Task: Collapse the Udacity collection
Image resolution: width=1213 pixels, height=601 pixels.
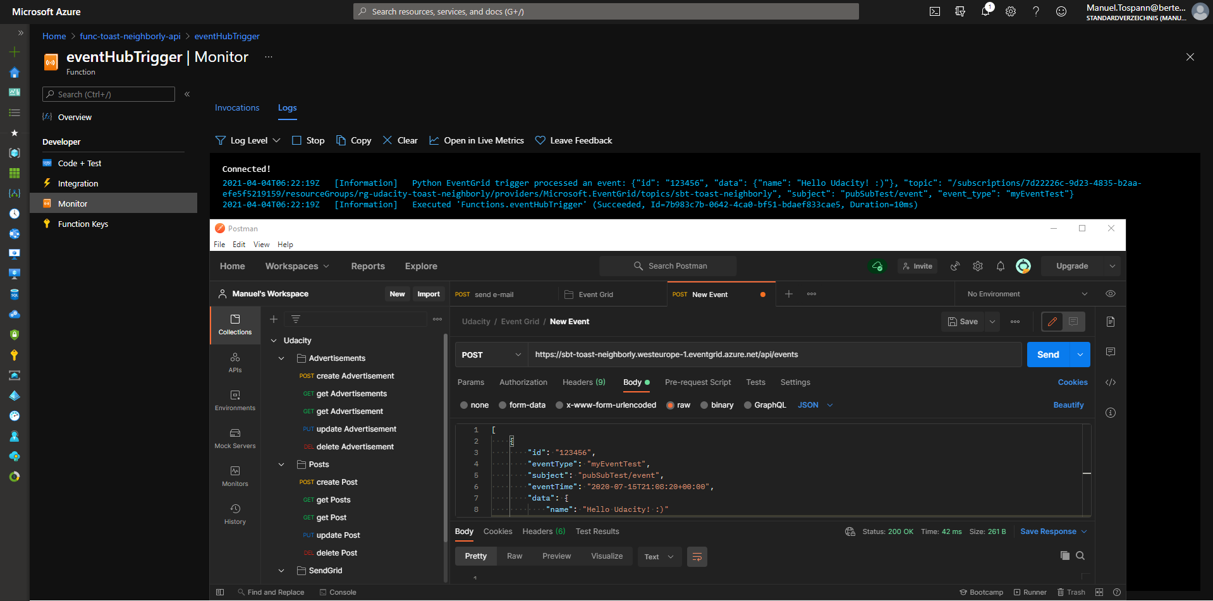Action: pos(274,341)
